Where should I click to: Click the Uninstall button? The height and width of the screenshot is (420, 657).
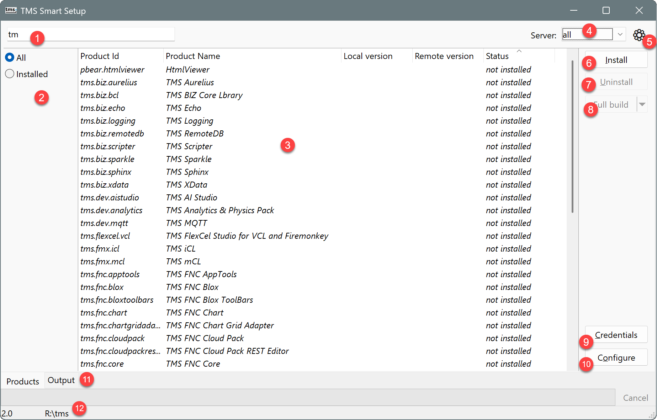[x=616, y=82]
